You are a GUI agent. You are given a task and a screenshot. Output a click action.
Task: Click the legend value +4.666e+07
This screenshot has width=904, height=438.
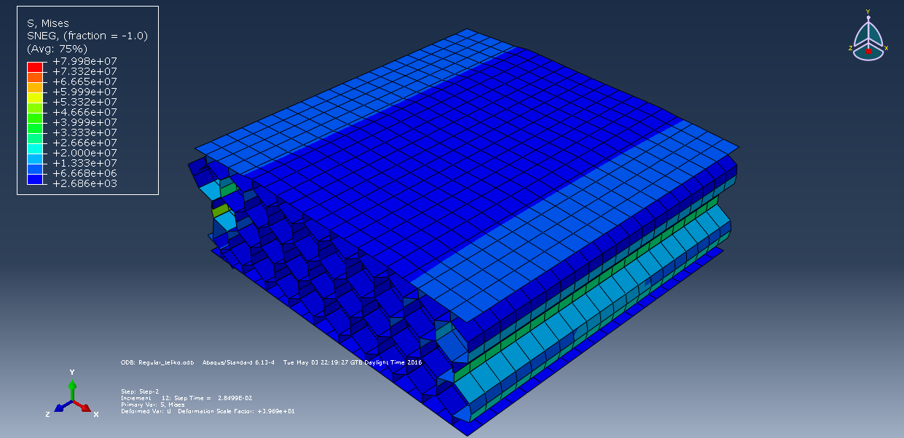point(84,112)
